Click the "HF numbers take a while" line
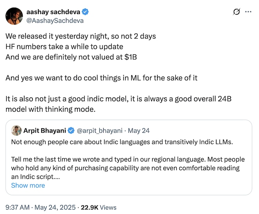 (64, 47)
